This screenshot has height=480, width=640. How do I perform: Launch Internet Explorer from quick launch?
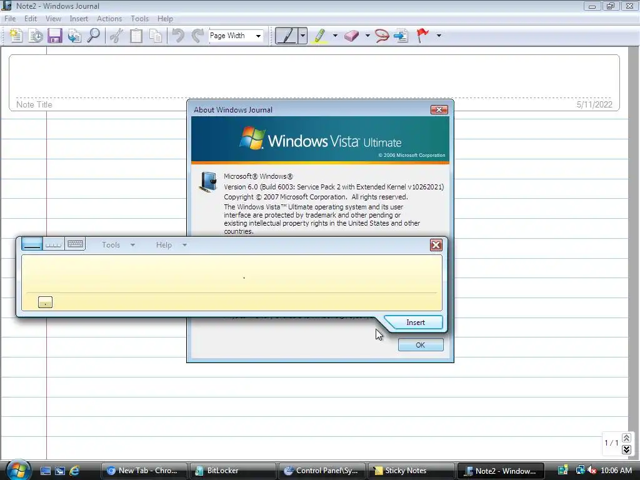point(74,471)
